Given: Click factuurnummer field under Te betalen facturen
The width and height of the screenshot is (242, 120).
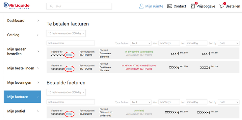Looking at the screenshot, I should click(x=71, y=43).
